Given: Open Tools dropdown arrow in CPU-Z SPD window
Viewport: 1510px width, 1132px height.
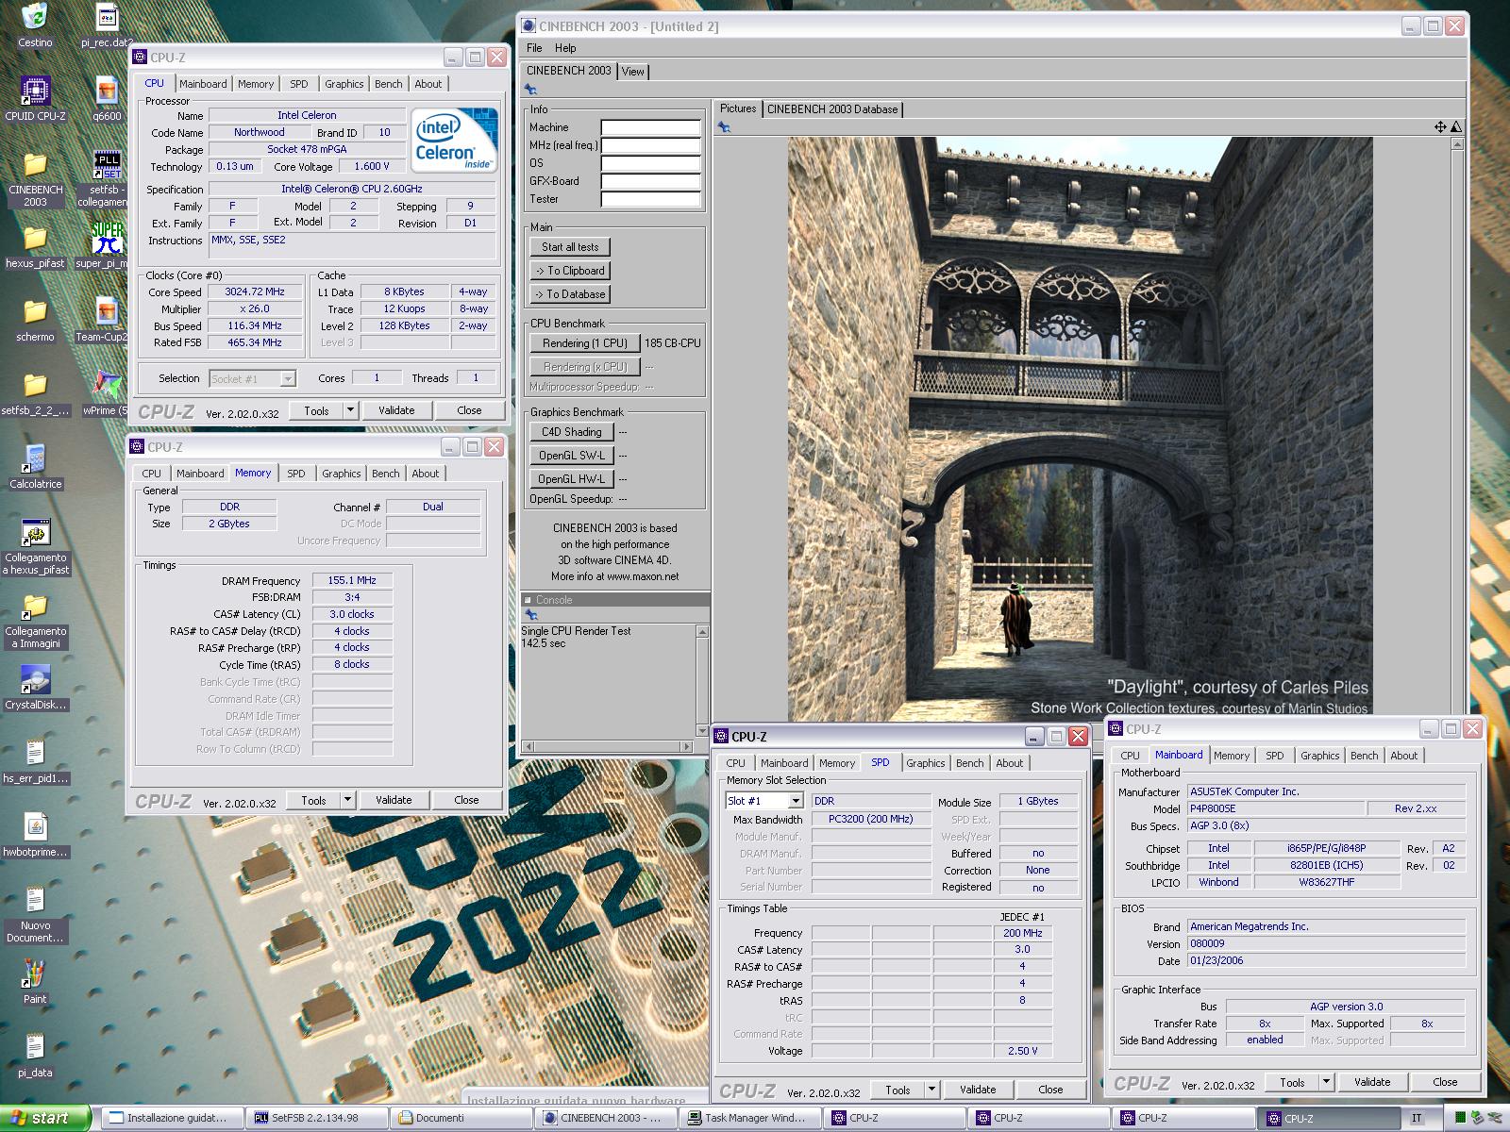Looking at the screenshot, I should click(931, 1090).
